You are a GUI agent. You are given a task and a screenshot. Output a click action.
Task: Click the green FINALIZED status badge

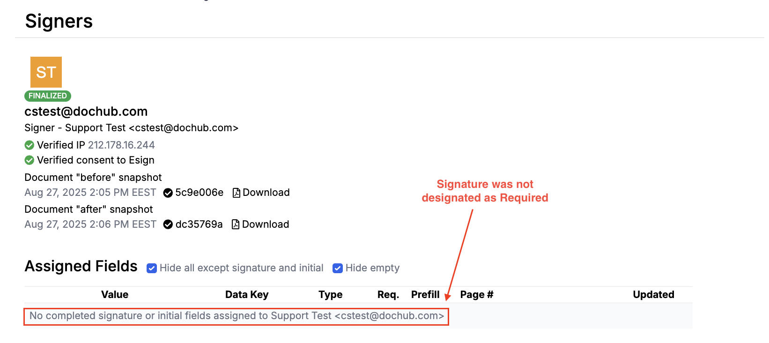point(47,96)
